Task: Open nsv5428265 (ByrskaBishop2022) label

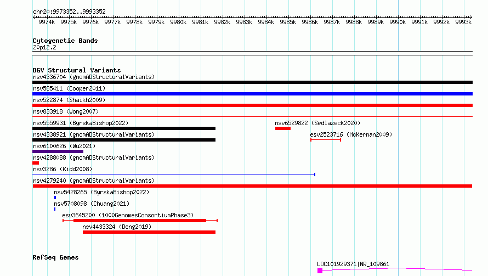Action: tap(101, 192)
